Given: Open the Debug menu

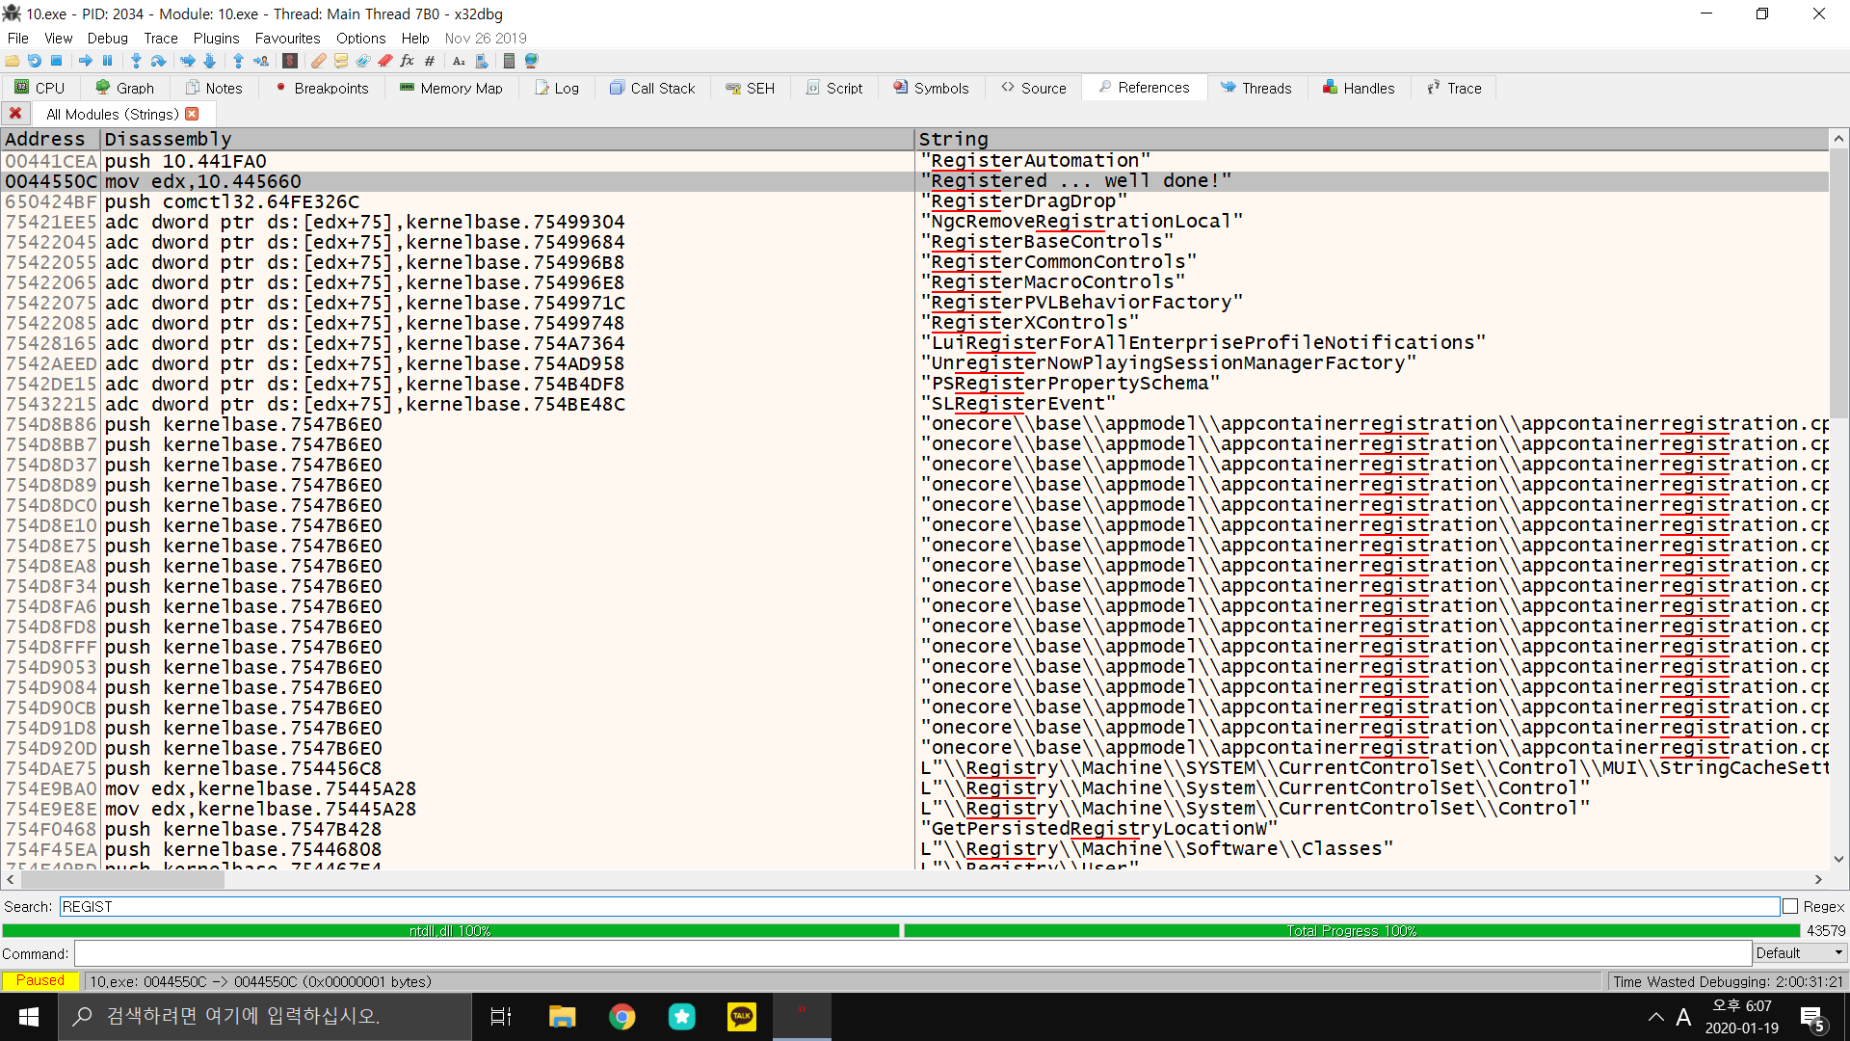Looking at the screenshot, I should tap(107, 38).
